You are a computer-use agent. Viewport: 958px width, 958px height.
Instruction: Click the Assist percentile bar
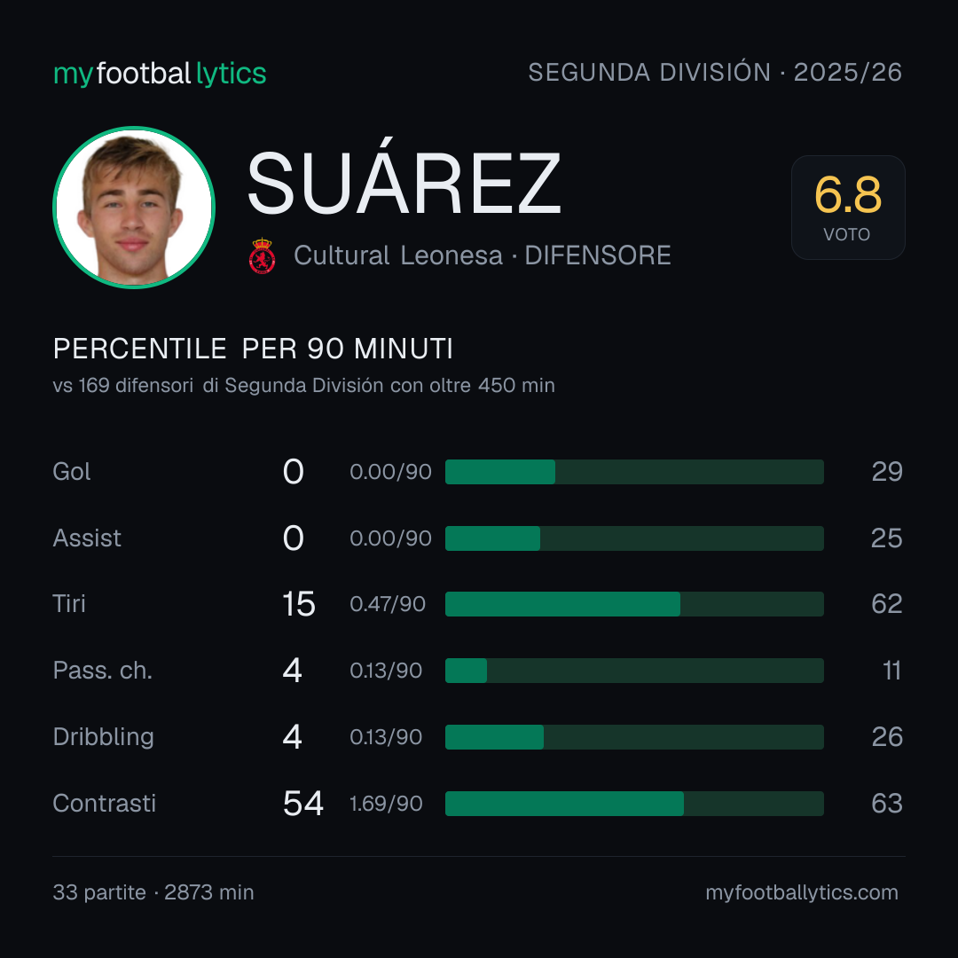pyautogui.click(x=634, y=538)
